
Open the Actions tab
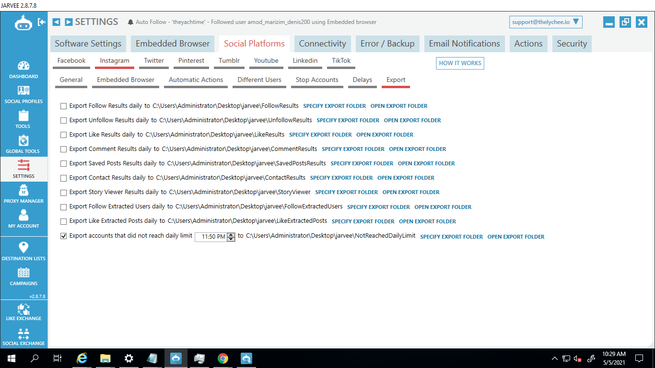(528, 44)
